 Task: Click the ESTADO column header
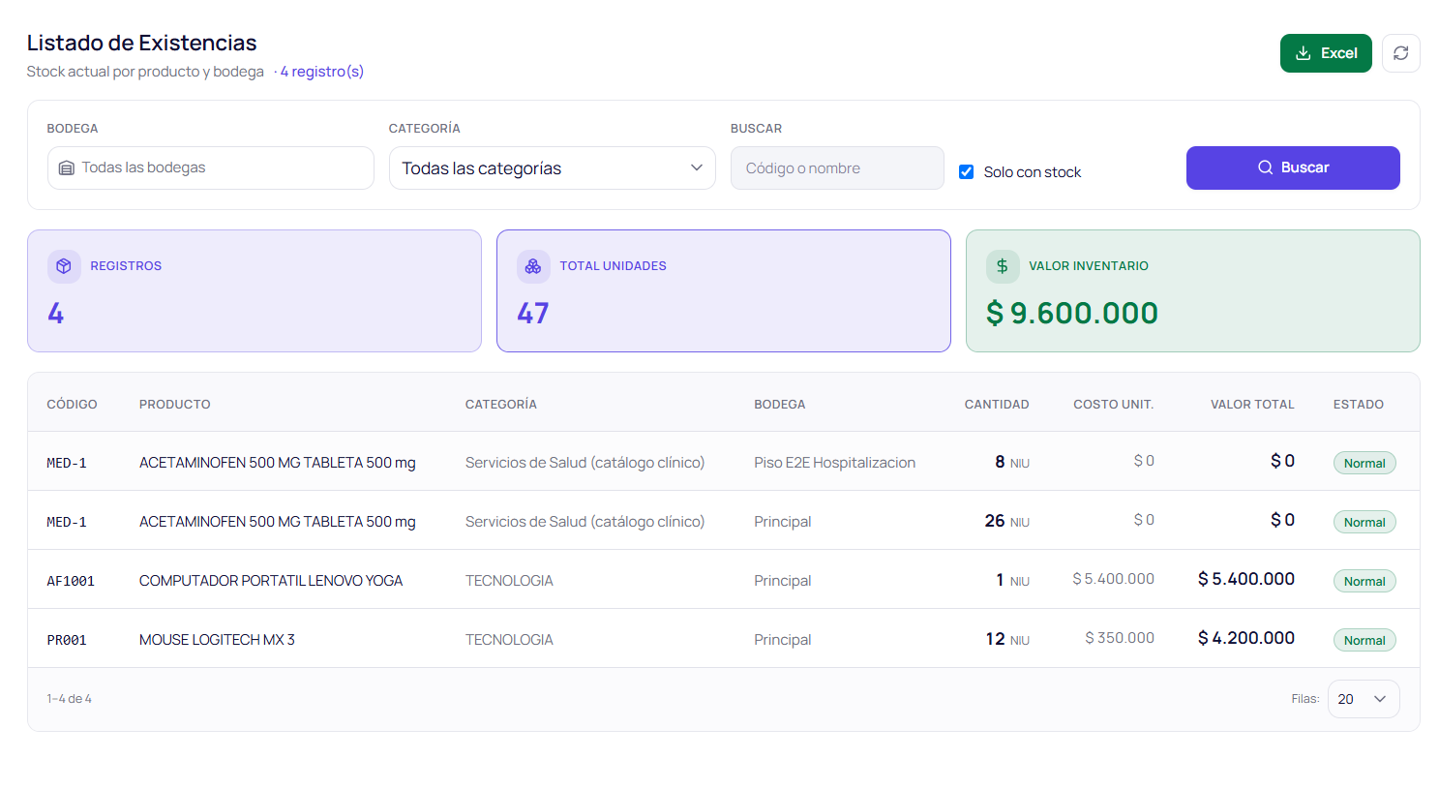[x=1359, y=405]
